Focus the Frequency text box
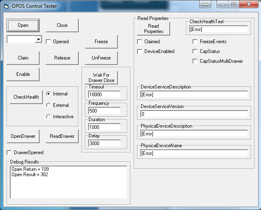Image resolution: width=261 pixels, height=210 pixels. click(x=104, y=111)
